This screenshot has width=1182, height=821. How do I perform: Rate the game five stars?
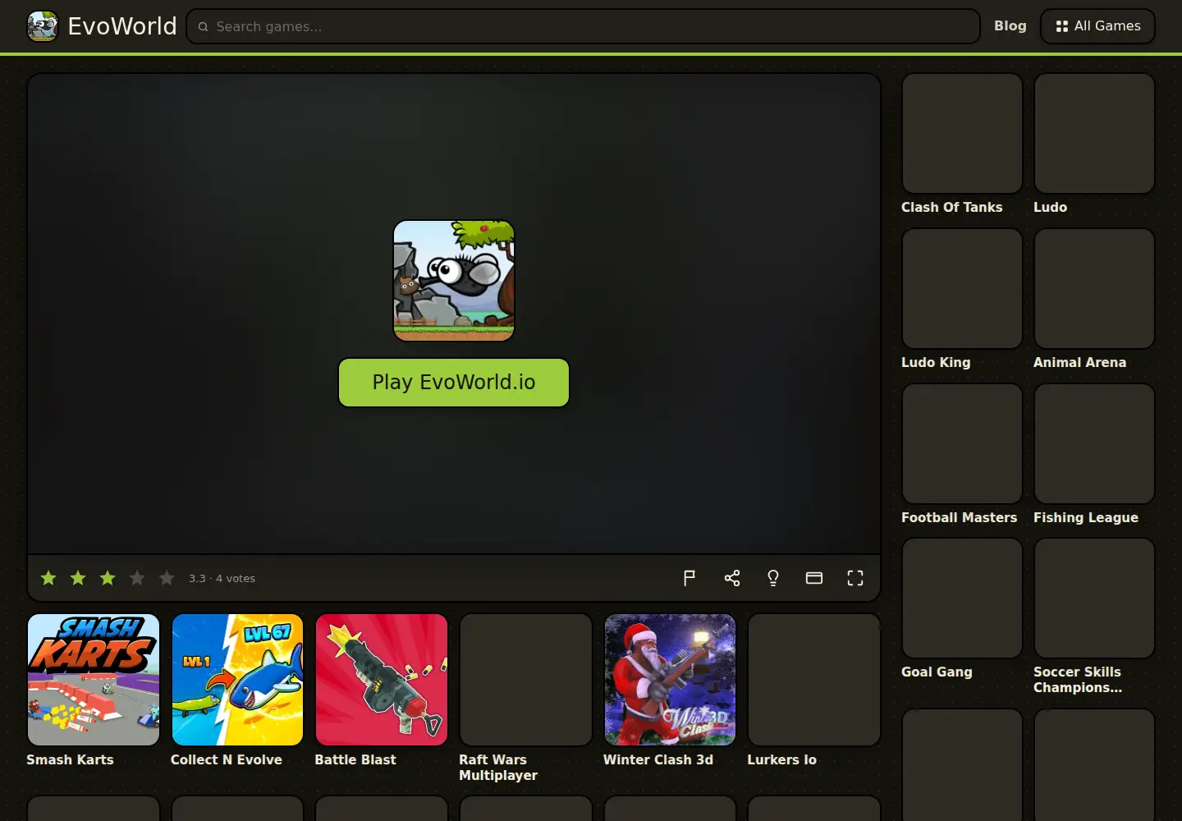pyautogui.click(x=167, y=578)
